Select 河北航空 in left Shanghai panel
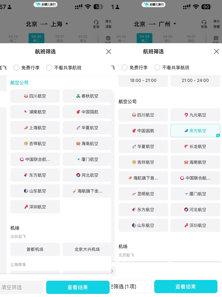 pyautogui.click(x=87, y=175)
